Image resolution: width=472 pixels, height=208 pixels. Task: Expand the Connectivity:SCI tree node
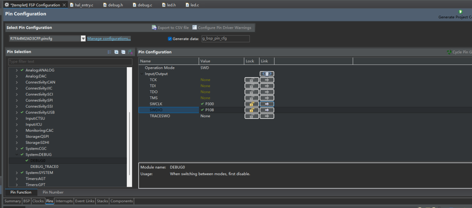click(17, 94)
